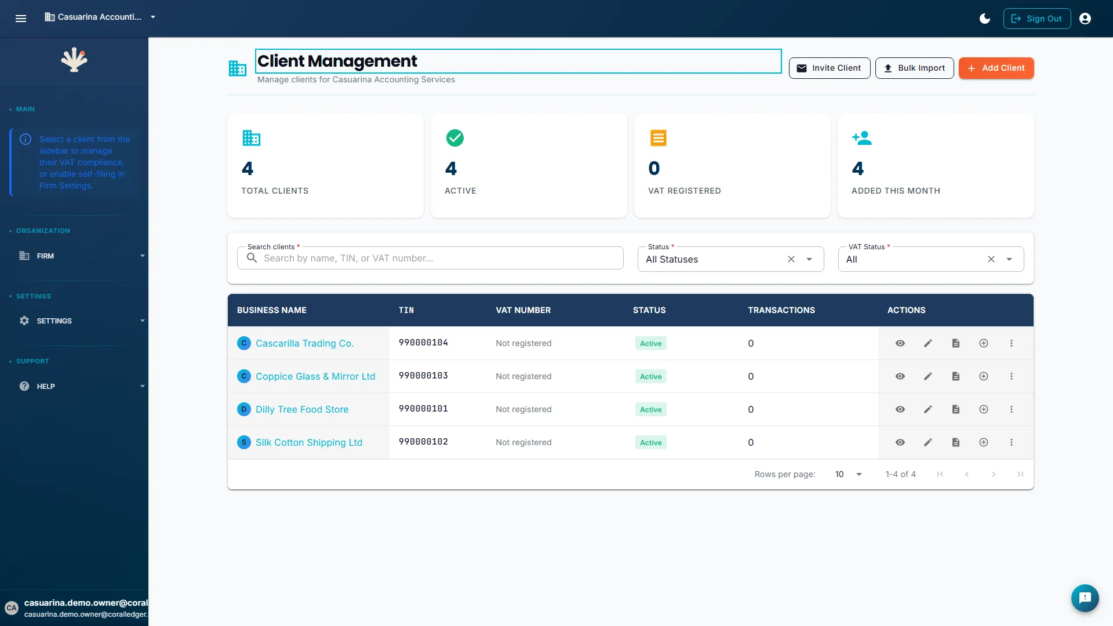1113x626 pixels.
Task: Sort by BUSINESS NAME column header
Action: click(x=271, y=310)
